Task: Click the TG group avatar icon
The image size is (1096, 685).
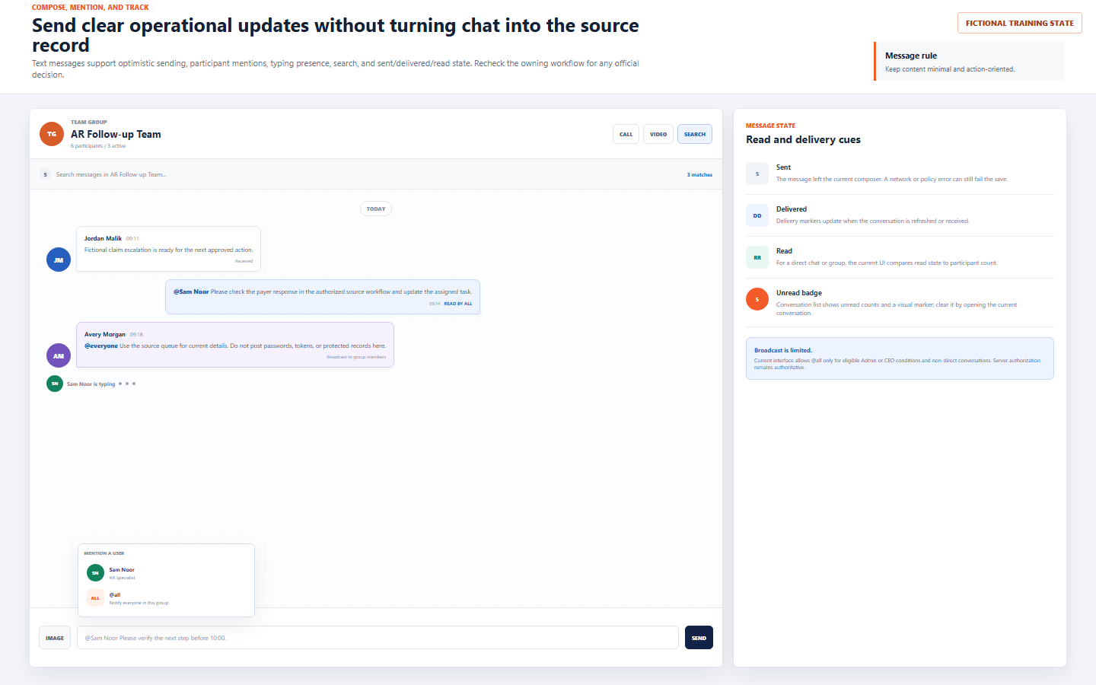Action: pyautogui.click(x=52, y=134)
